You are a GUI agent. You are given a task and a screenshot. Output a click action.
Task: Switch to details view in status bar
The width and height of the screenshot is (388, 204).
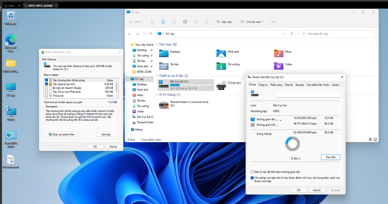click(x=370, y=140)
